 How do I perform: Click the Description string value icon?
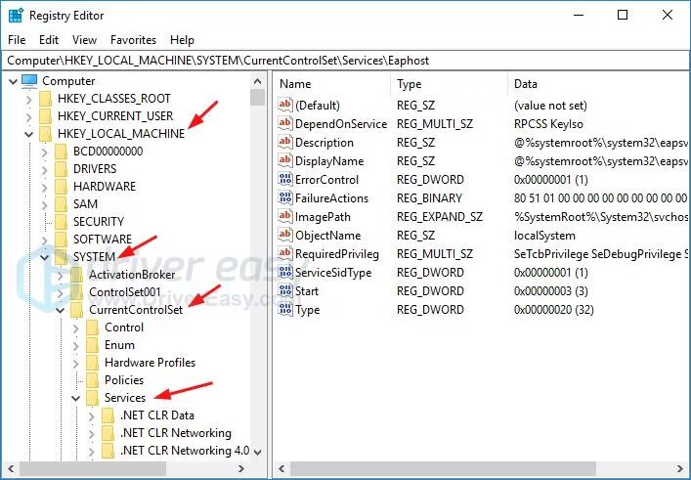coord(285,142)
